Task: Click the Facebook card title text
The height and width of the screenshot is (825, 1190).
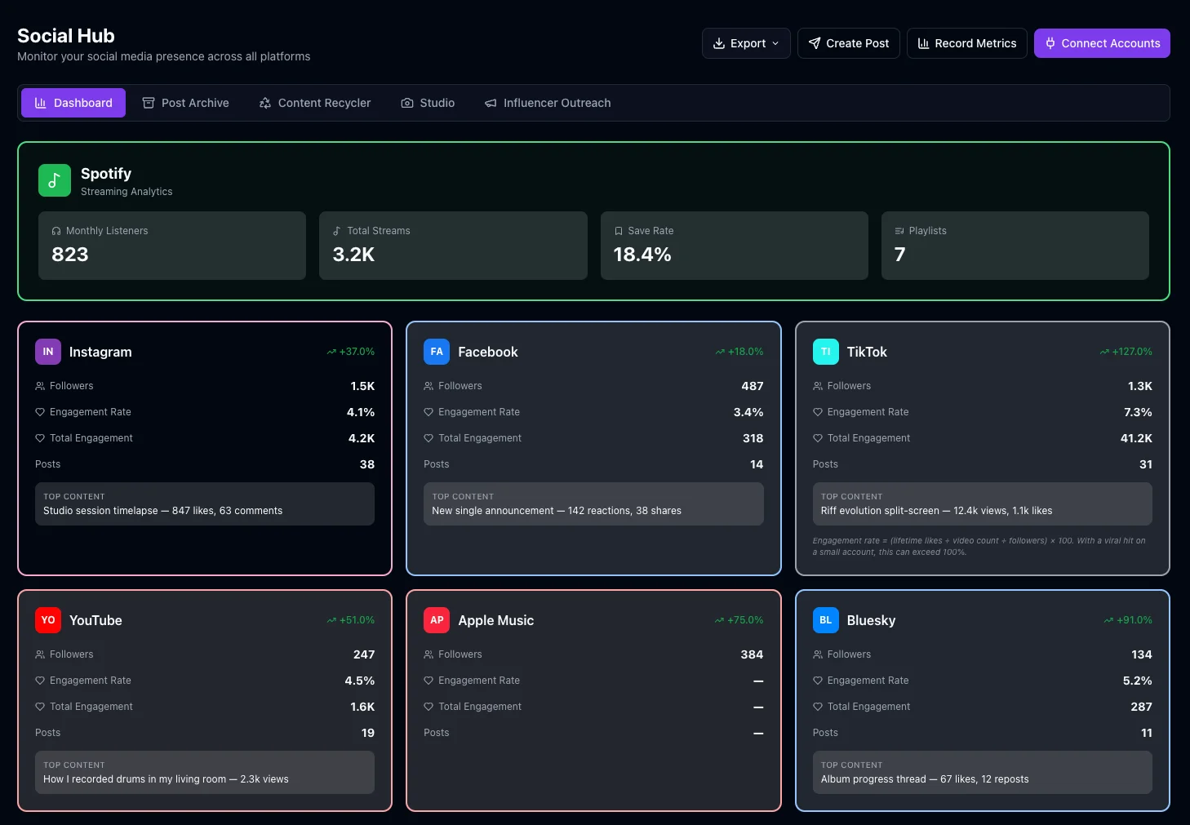Action: (x=488, y=352)
